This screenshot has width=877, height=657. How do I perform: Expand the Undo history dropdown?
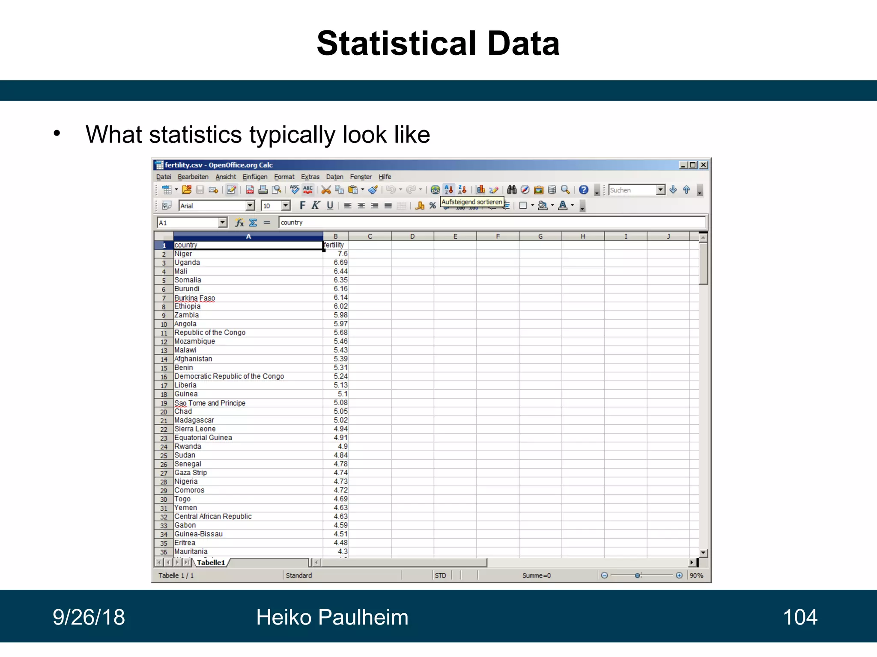click(x=401, y=190)
